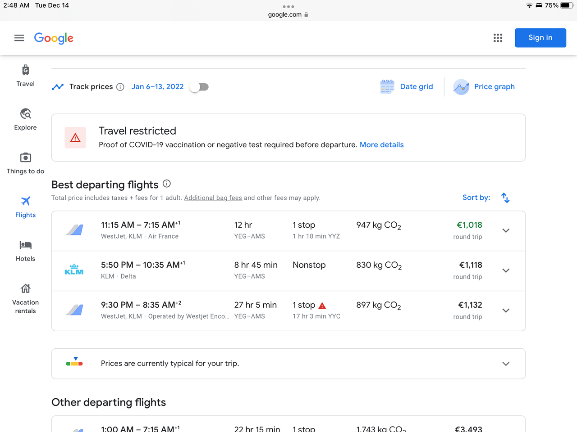Open Things to do in sidebar
Viewport: 577px width, 432px height.
[26, 163]
